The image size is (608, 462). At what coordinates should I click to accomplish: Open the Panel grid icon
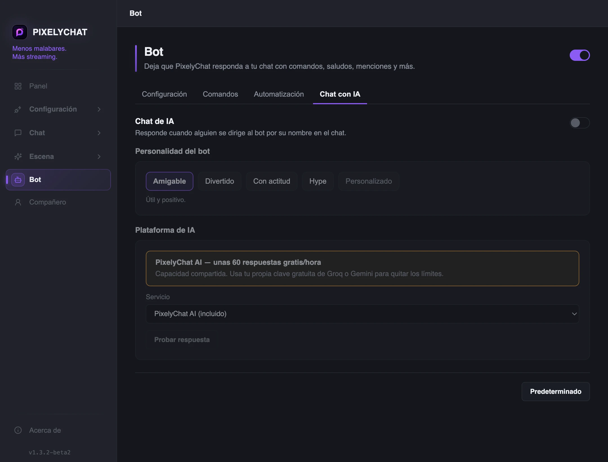[18, 86]
